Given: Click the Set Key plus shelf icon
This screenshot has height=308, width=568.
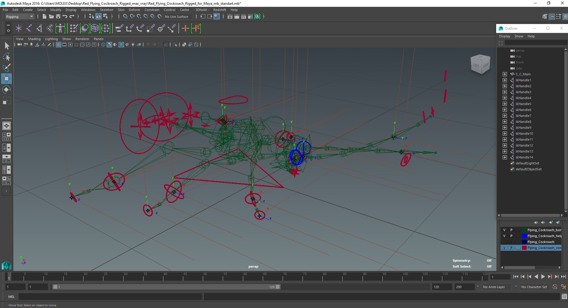Looking at the screenshot, I should tap(185, 28).
